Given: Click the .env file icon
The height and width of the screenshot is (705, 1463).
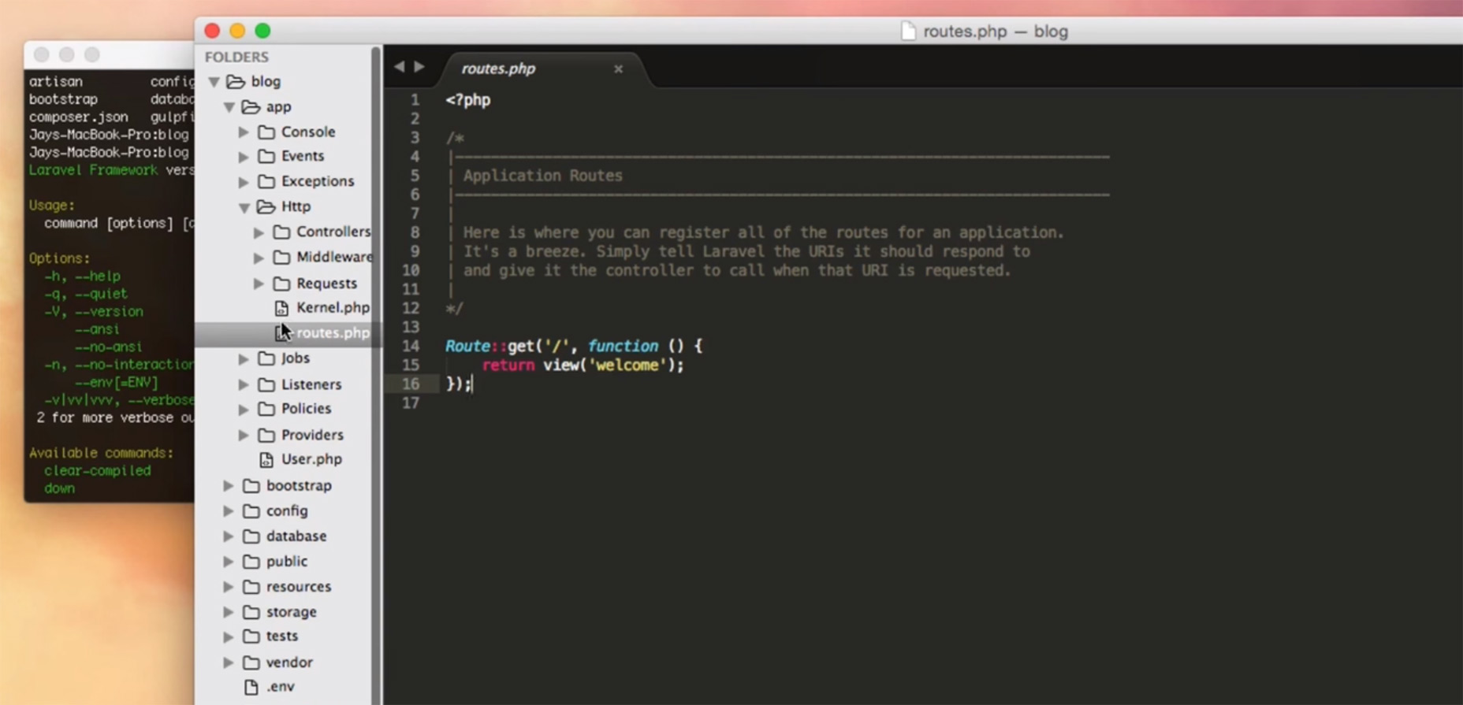Looking at the screenshot, I should pos(251,687).
